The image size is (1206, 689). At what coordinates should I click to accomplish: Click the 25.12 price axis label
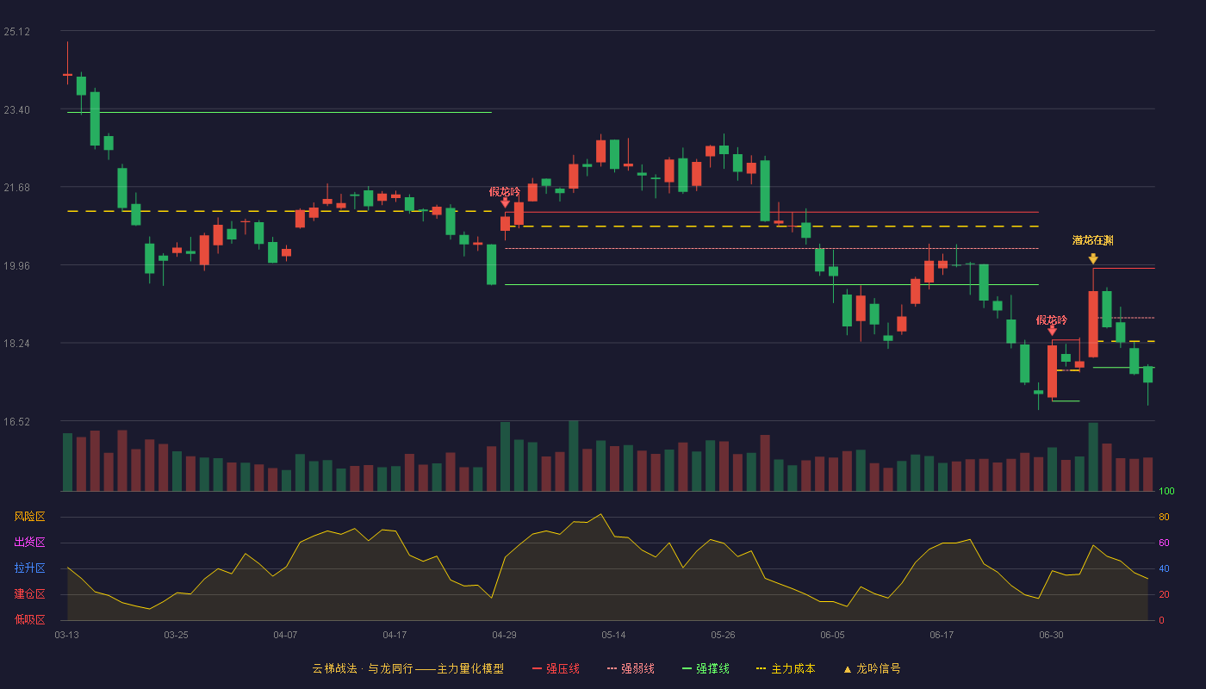pos(17,32)
